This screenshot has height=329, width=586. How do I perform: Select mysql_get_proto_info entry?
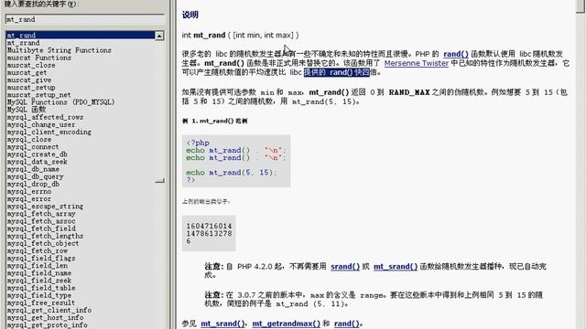pyautogui.click(x=47, y=325)
